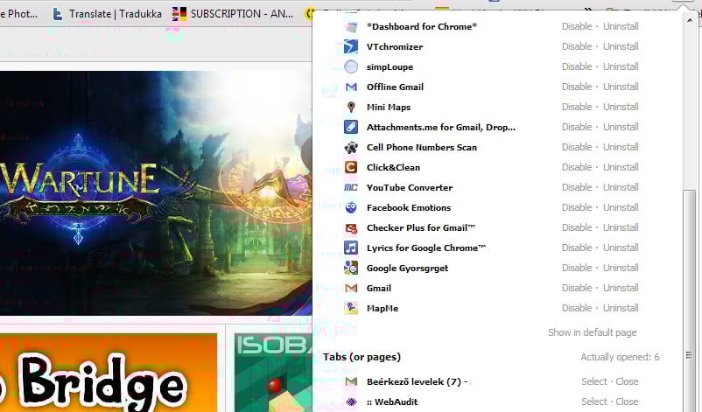
Task: Disable Cell Phone Numbers Scan
Action: click(x=577, y=147)
